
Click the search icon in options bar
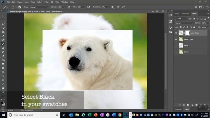[x=196, y=7]
